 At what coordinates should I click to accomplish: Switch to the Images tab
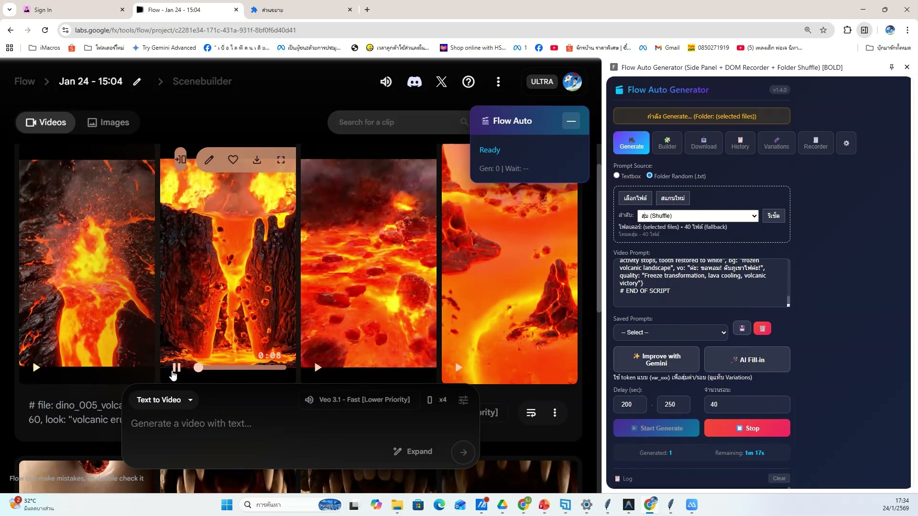point(109,122)
